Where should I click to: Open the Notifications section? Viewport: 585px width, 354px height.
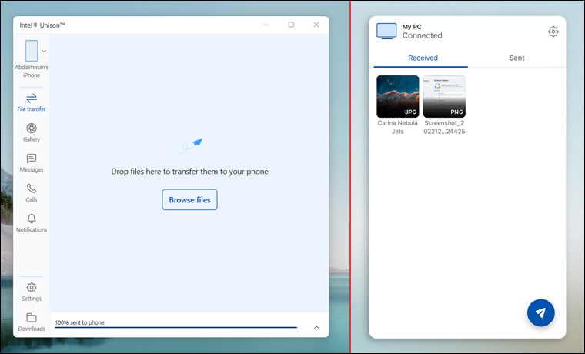(x=32, y=222)
